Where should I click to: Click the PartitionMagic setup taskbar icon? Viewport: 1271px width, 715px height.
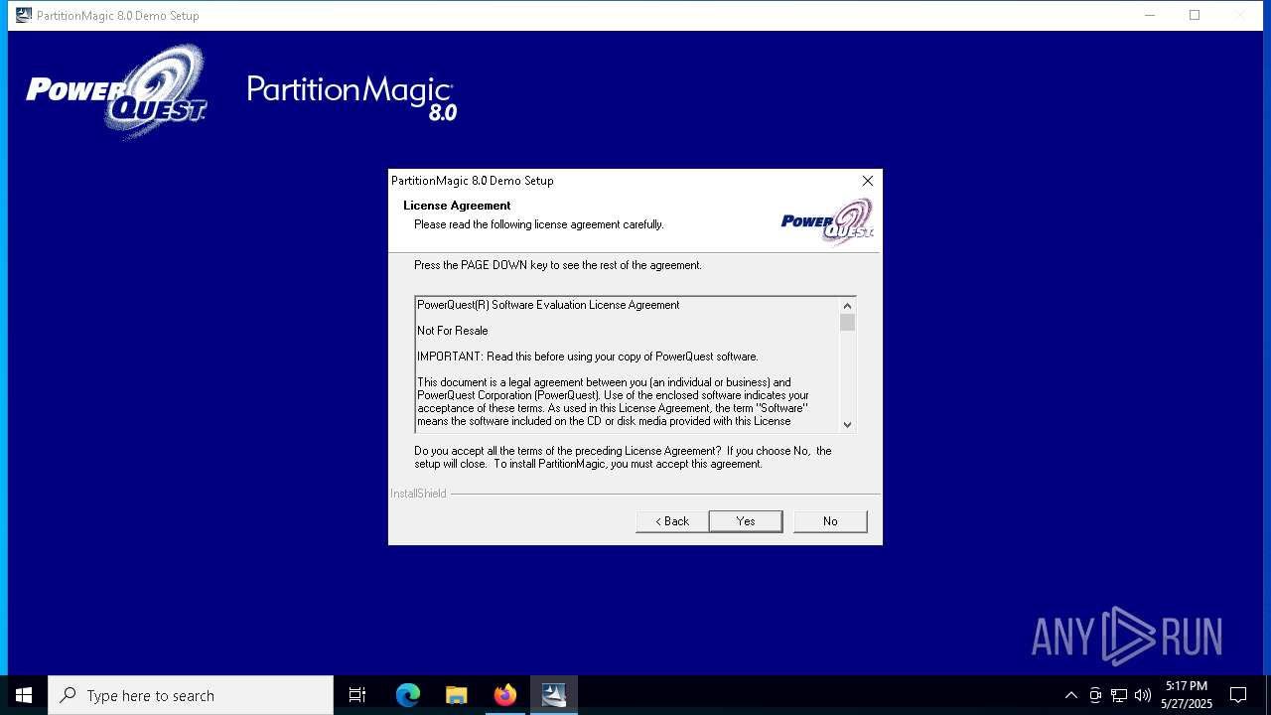(x=554, y=695)
